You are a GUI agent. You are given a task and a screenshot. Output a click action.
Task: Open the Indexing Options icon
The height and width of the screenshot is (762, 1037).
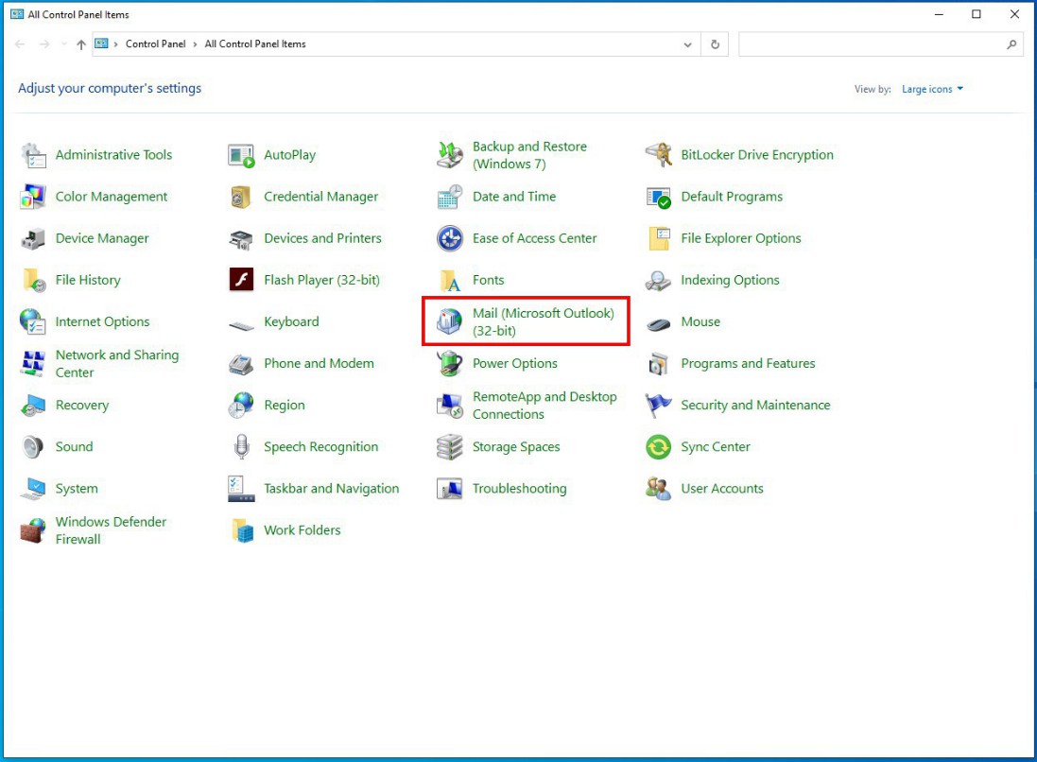(658, 281)
